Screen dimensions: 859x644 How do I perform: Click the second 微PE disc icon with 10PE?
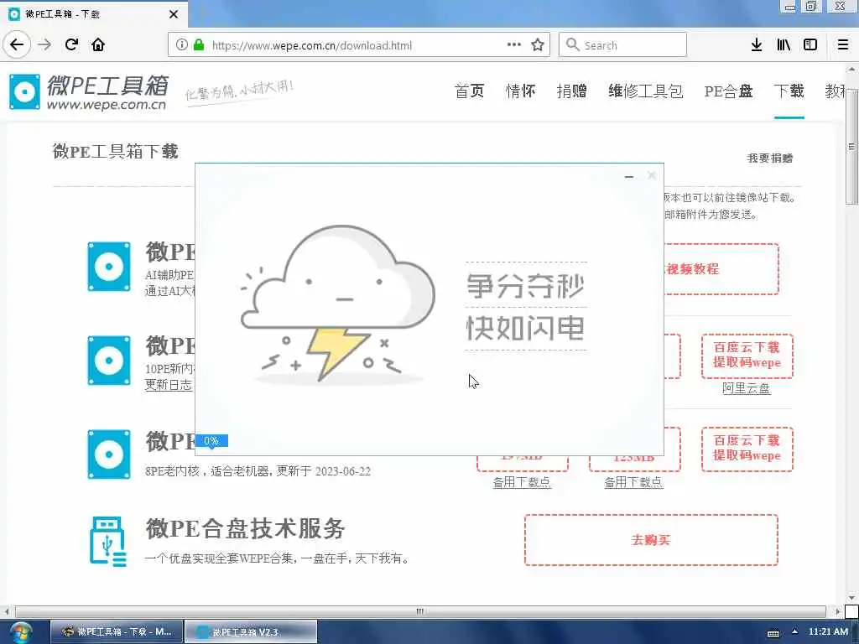click(x=109, y=361)
